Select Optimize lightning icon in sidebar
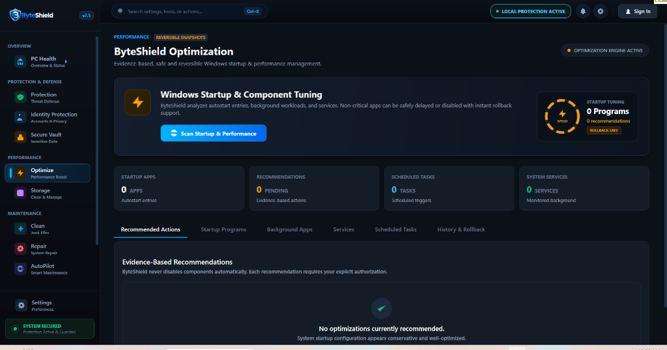This screenshot has width=667, height=350. 20,173
